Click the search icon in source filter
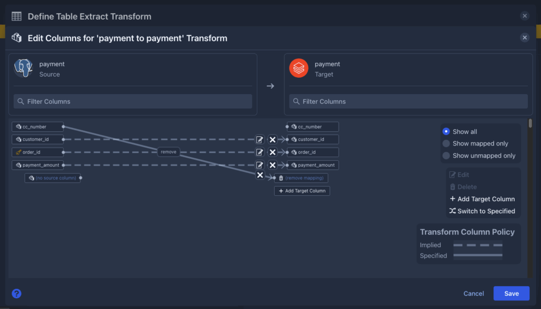This screenshot has width=541, height=309. pos(21,101)
